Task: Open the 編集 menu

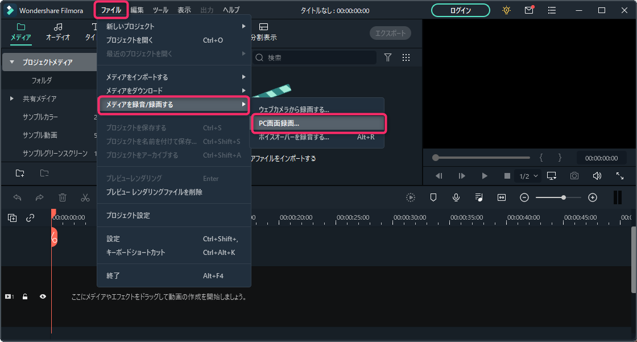Action: [x=137, y=10]
